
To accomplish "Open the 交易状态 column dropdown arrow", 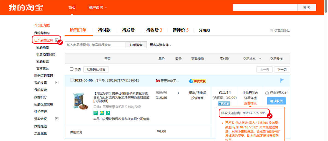I will [260, 59].
